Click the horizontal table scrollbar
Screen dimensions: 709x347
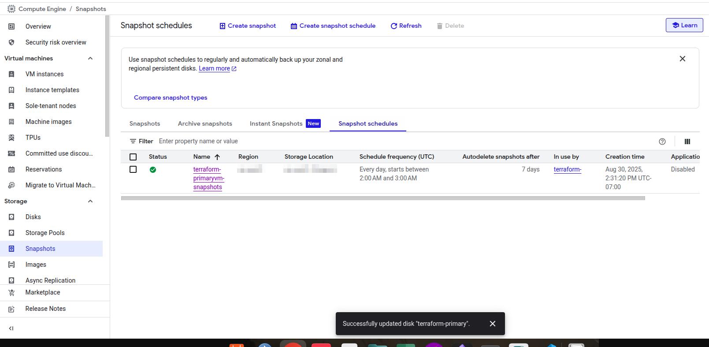tap(382, 198)
